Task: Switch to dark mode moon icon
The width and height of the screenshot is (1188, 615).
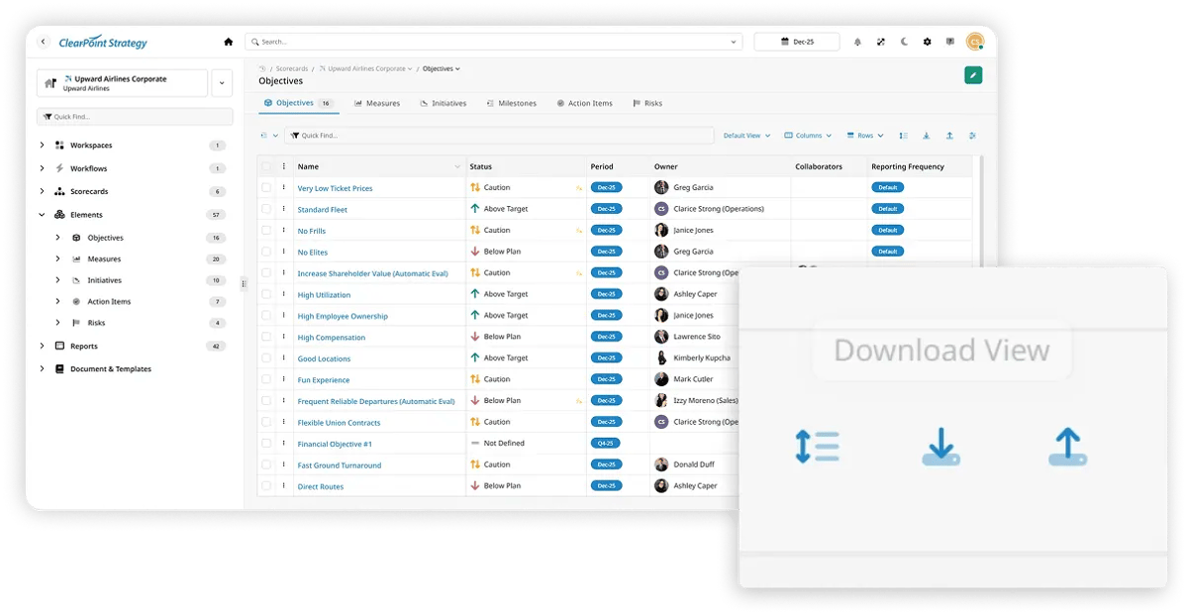Action: click(x=904, y=42)
